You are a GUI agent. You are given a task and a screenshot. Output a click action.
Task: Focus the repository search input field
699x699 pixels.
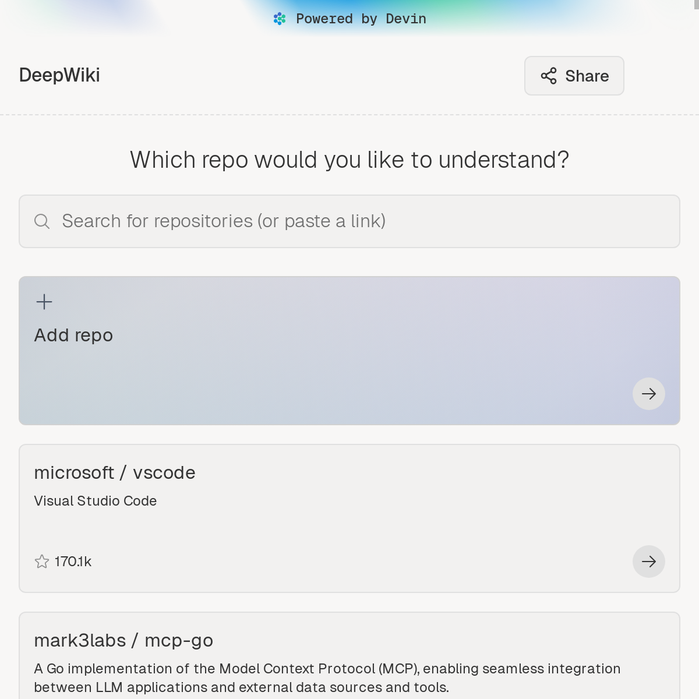click(349, 221)
